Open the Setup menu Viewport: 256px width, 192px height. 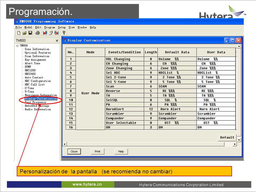62,27
